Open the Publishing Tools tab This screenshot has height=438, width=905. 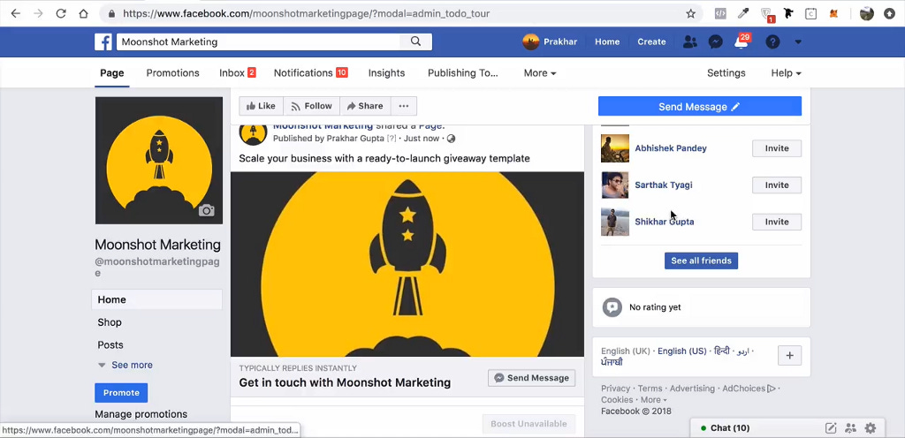(463, 73)
